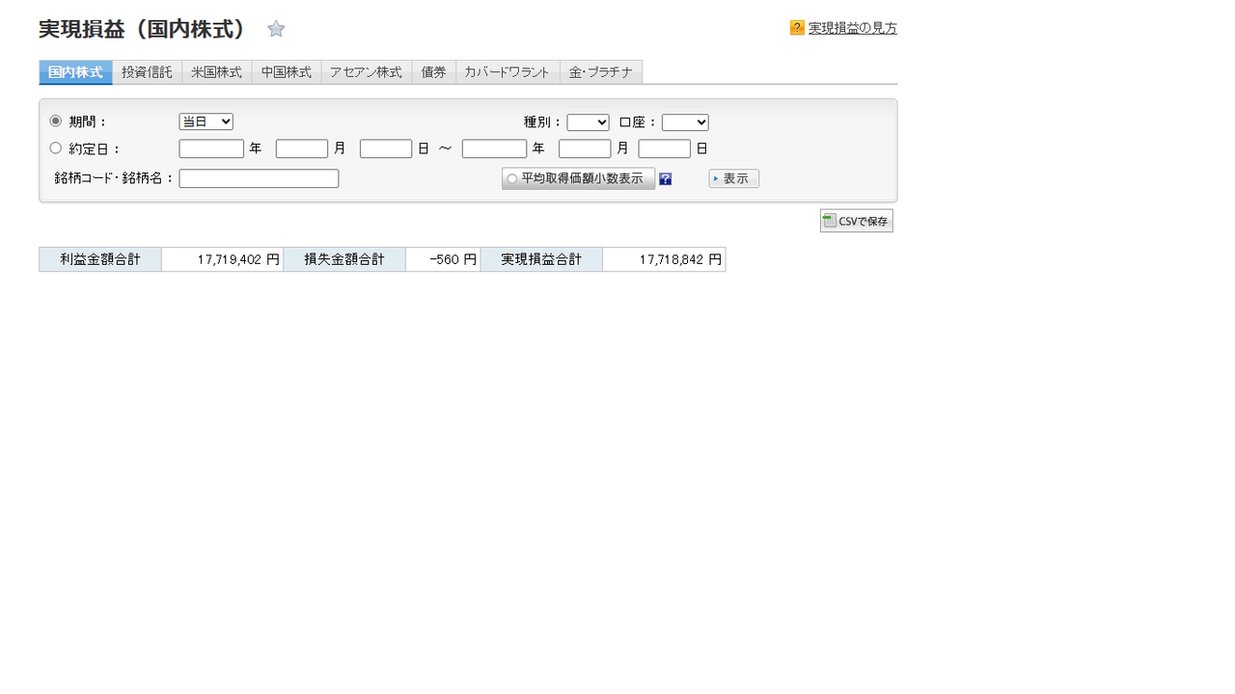Image resolution: width=1235 pixels, height=694 pixels.
Task: Switch to the 国内株式 tab
Action: tap(75, 72)
